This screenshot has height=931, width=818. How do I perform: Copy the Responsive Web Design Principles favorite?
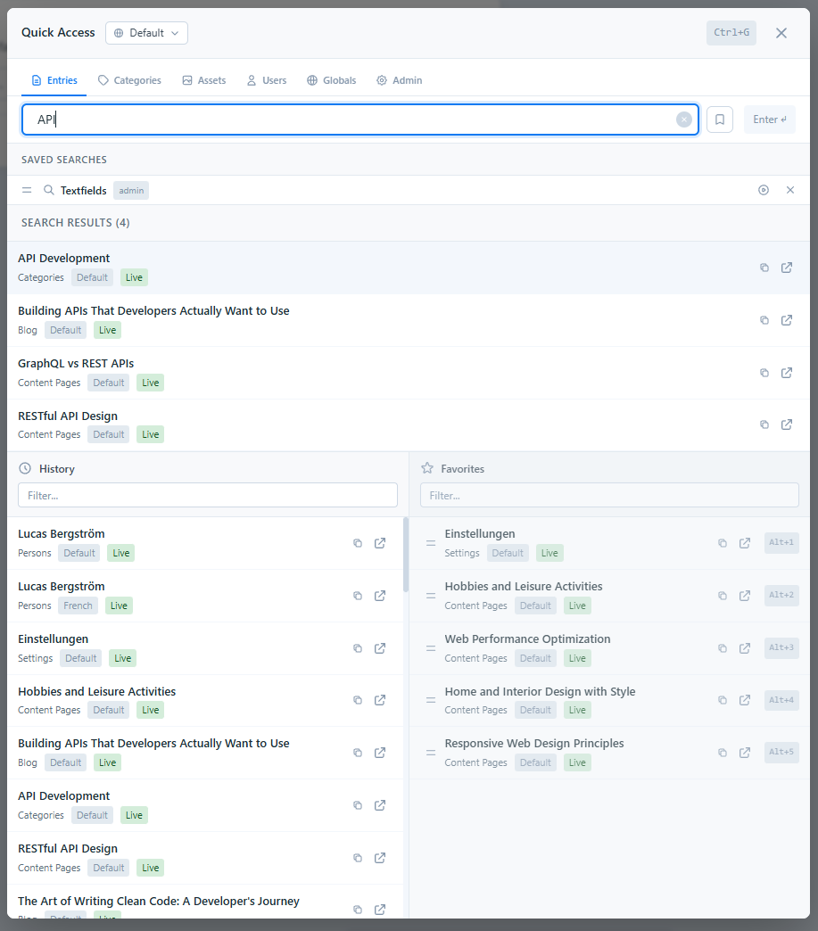[x=722, y=752]
